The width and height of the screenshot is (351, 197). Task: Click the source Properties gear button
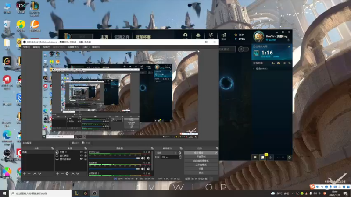click(75, 143)
